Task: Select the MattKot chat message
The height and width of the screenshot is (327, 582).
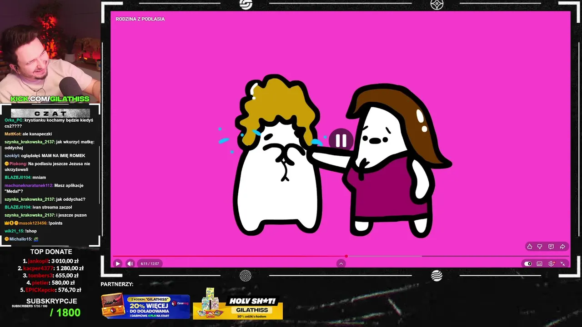Action: pyautogui.click(x=28, y=134)
